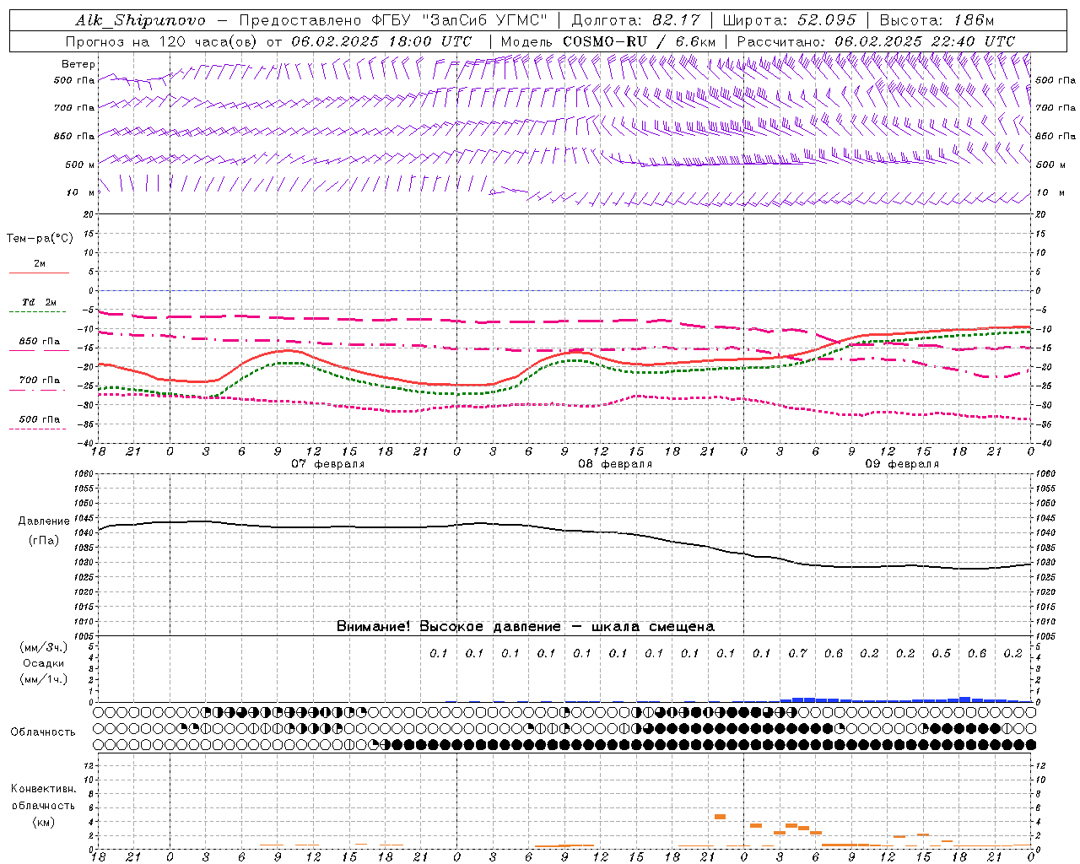
Task: Click the "08 февраля" date label
Action: coord(615,464)
